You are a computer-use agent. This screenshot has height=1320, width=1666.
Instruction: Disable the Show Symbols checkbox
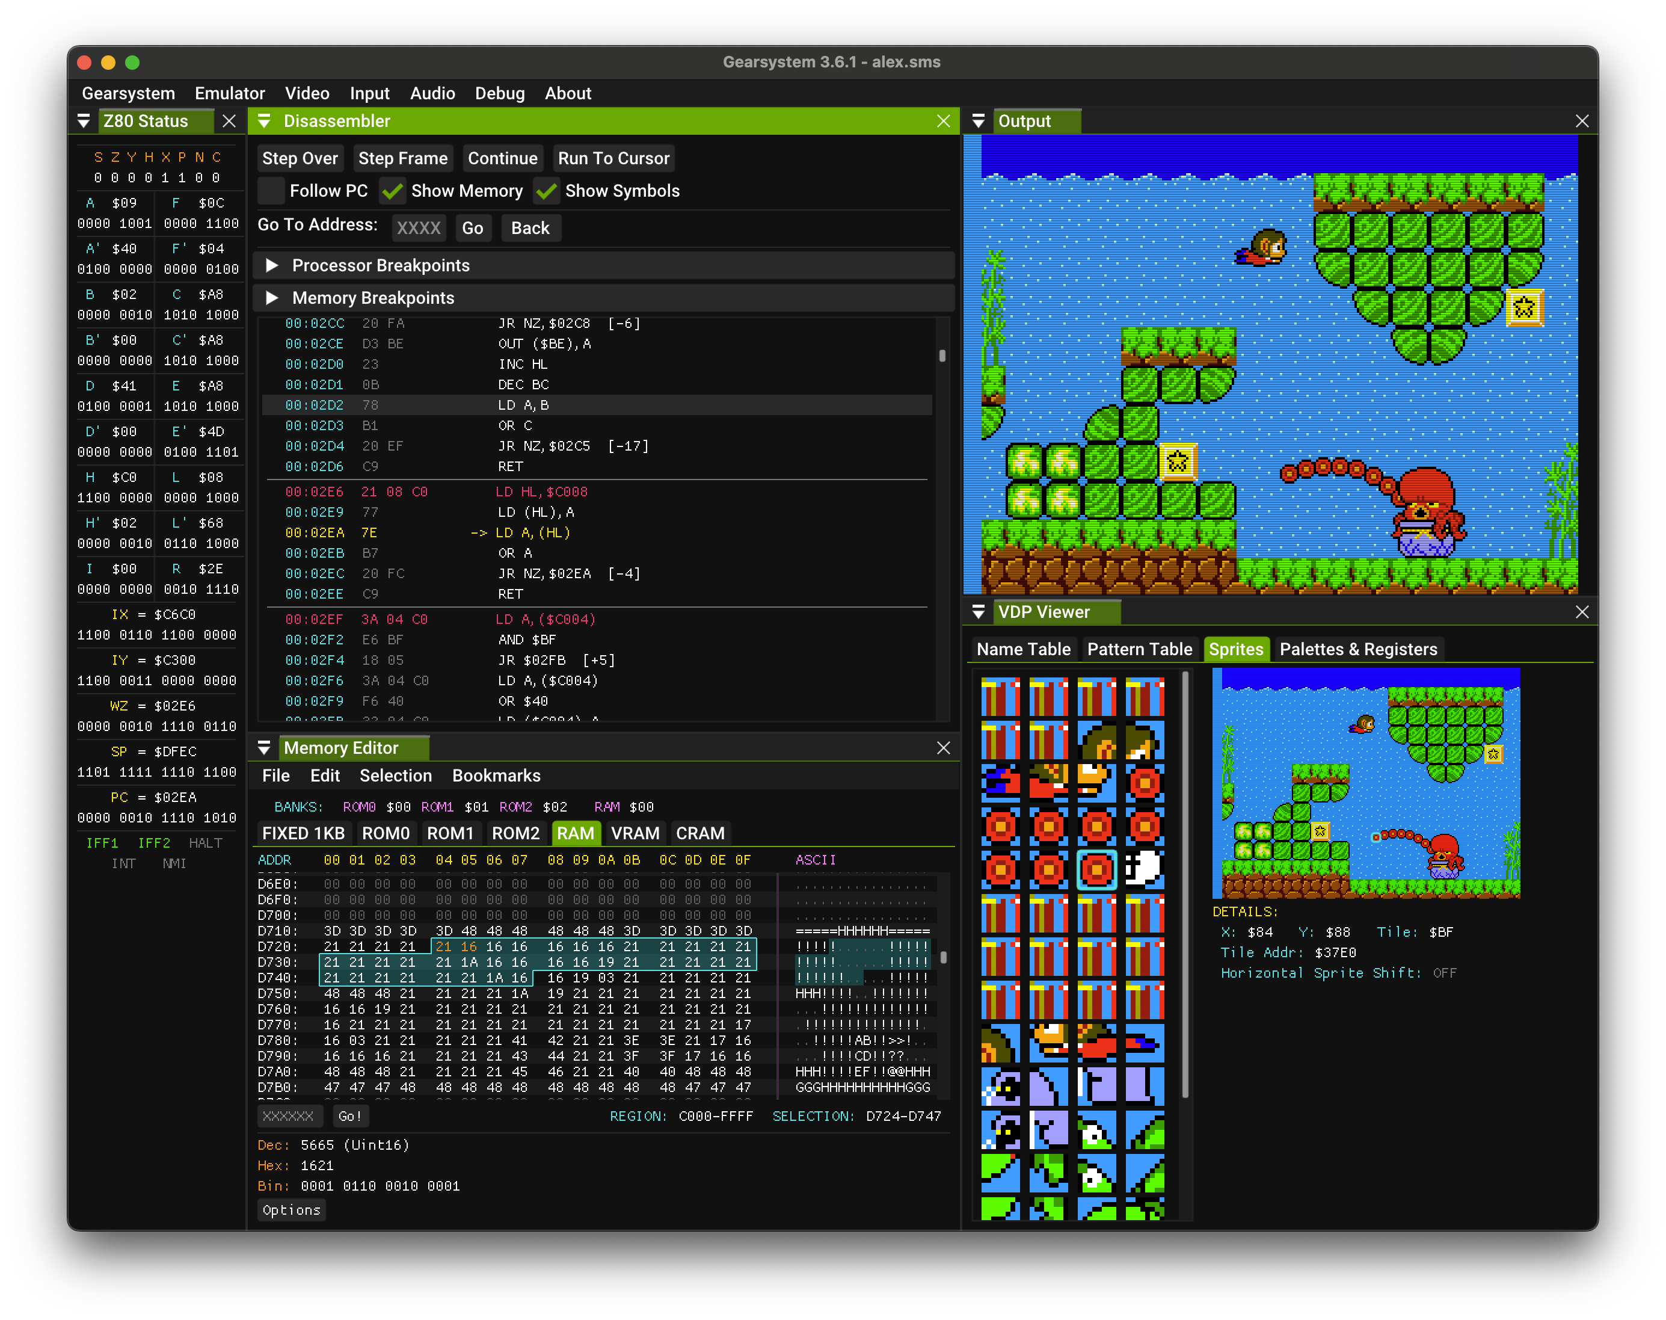(x=547, y=191)
